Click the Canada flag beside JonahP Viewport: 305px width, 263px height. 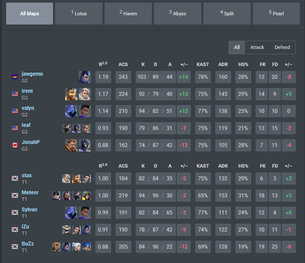tap(15, 145)
